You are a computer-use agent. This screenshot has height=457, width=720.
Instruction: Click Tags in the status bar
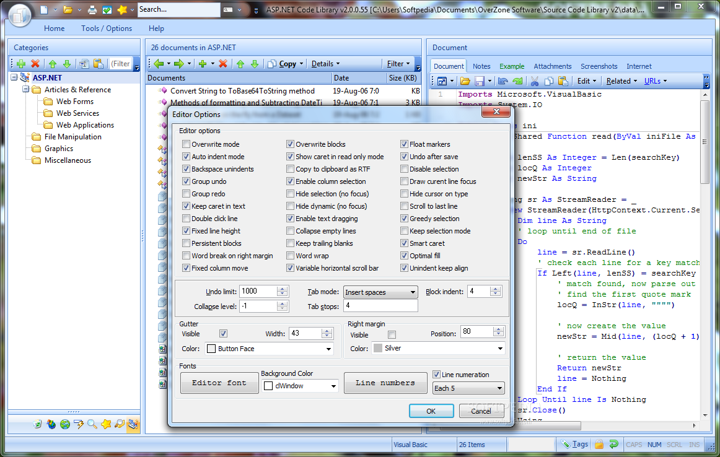click(x=574, y=444)
